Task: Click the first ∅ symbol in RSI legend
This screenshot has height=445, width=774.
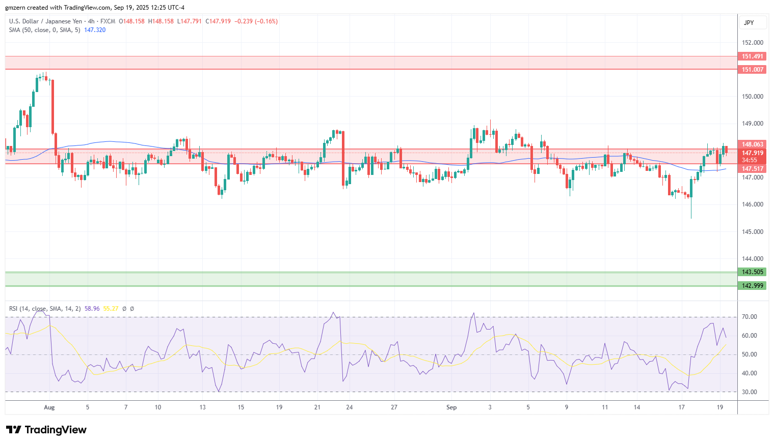Action: 124,309
